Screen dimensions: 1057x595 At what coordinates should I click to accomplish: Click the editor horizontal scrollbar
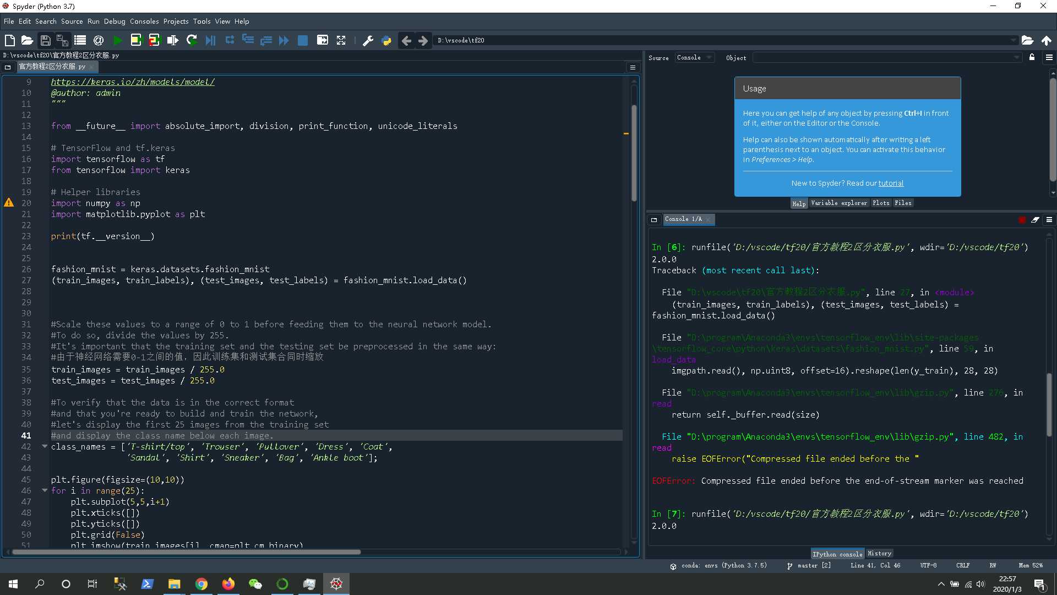click(x=186, y=551)
